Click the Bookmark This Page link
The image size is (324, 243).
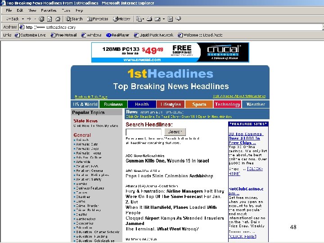(x=91, y=97)
